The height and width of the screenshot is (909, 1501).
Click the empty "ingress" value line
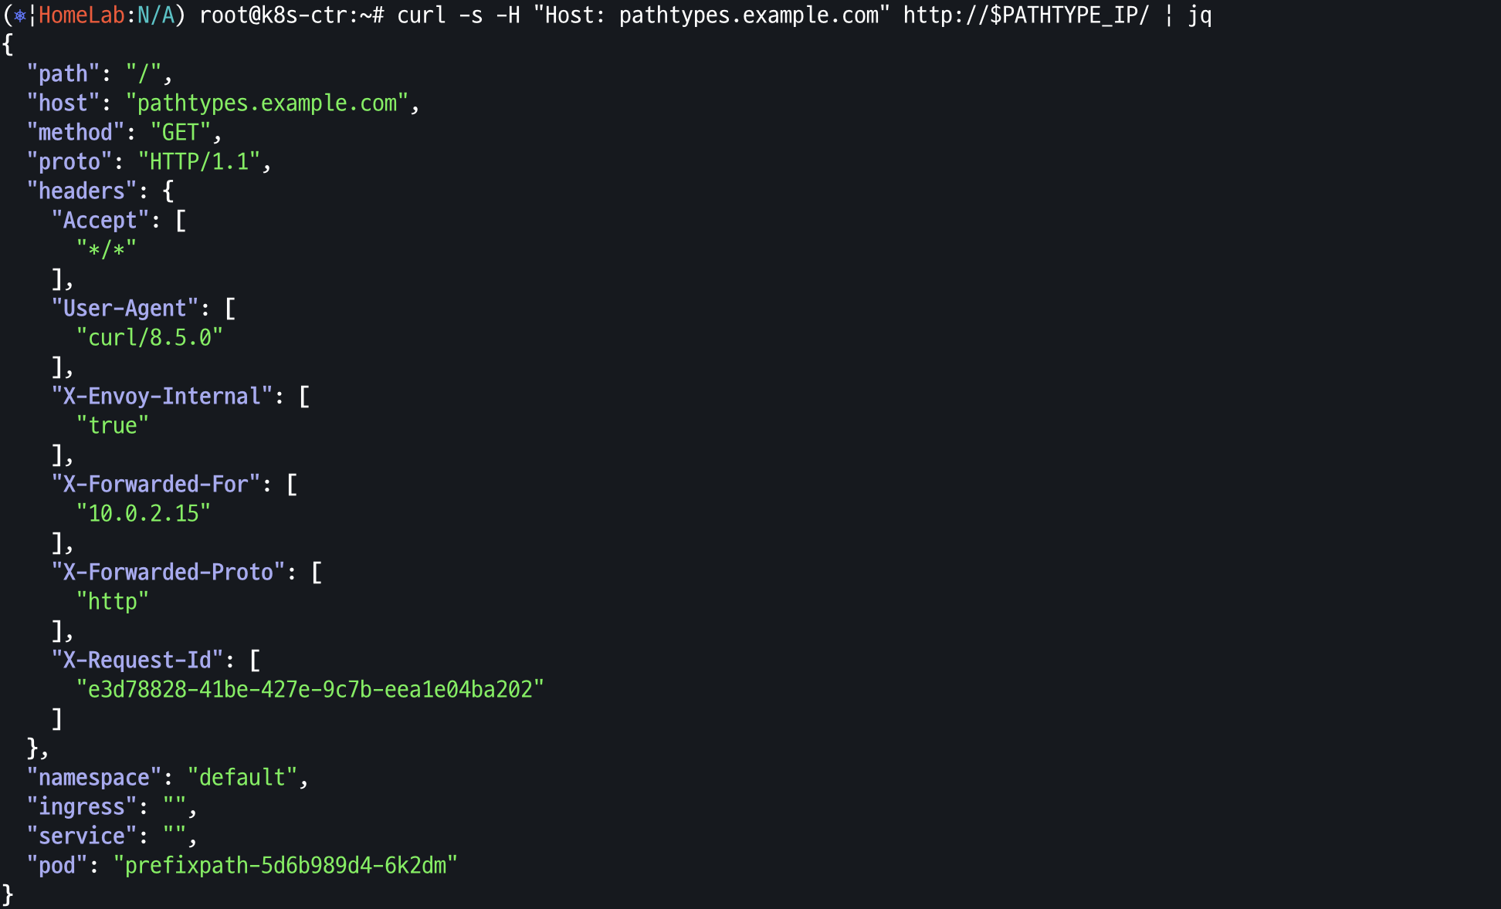[x=111, y=807]
